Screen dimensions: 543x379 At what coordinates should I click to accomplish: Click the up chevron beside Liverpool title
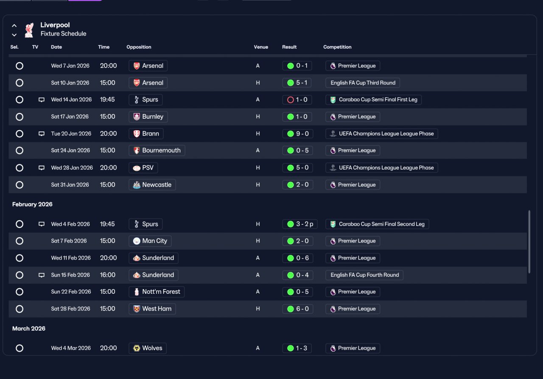pyautogui.click(x=14, y=26)
